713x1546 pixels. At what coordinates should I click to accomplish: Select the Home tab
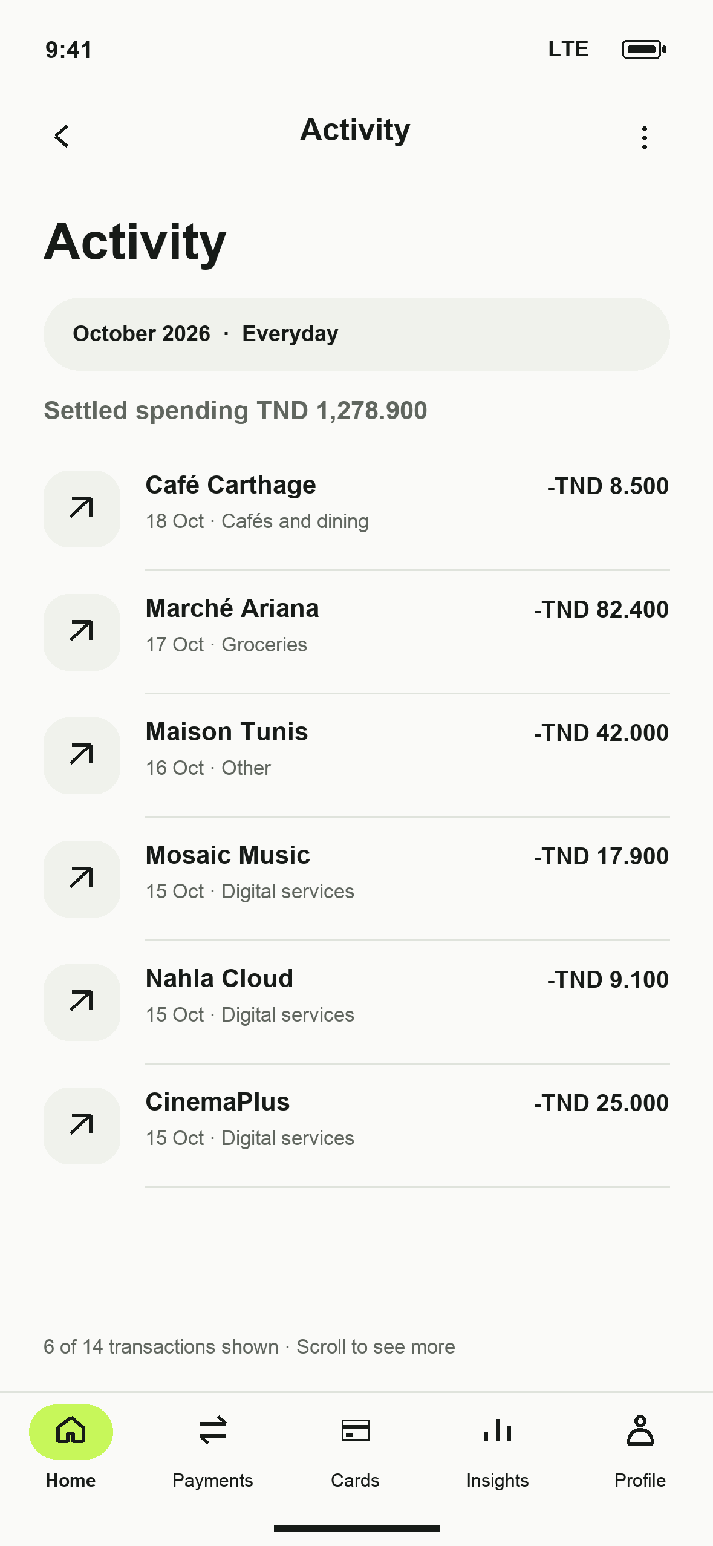71,1449
